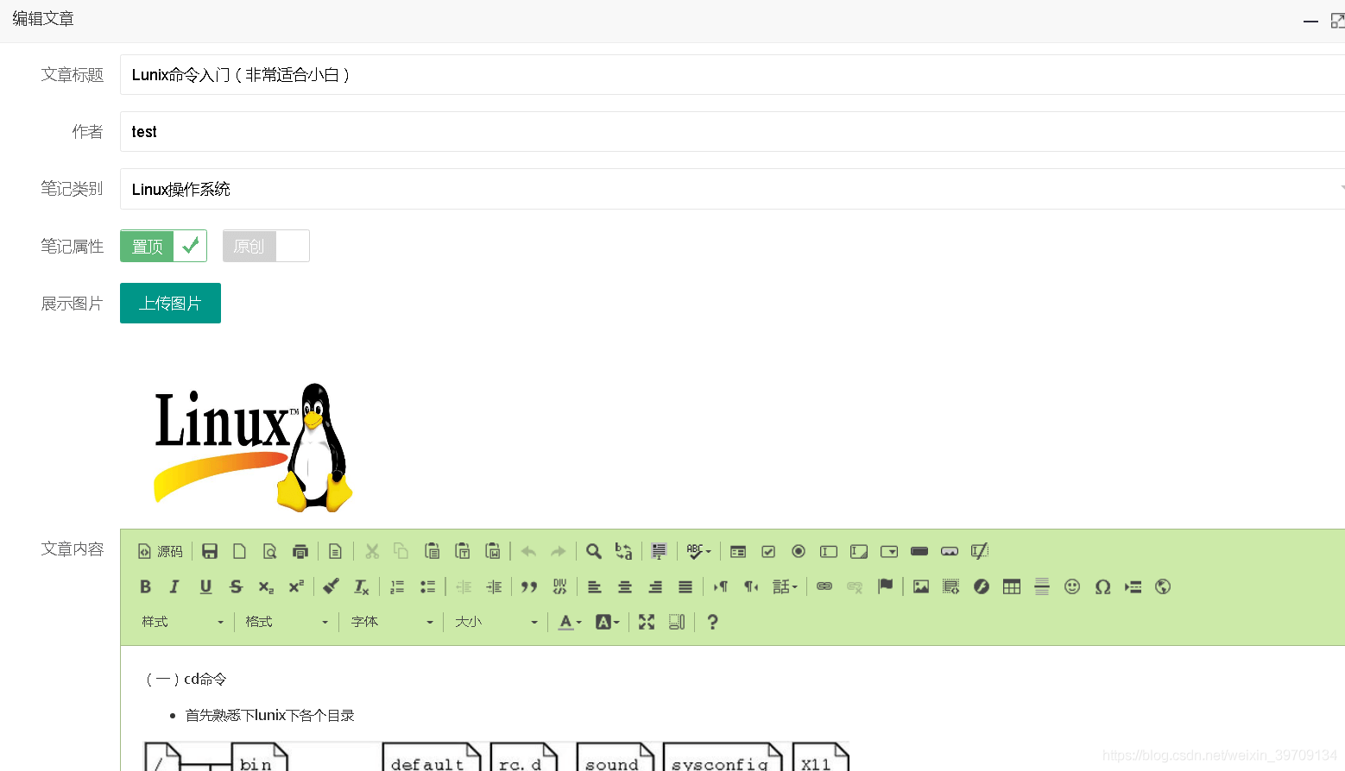Insert an anchor using the flag icon

[885, 586]
